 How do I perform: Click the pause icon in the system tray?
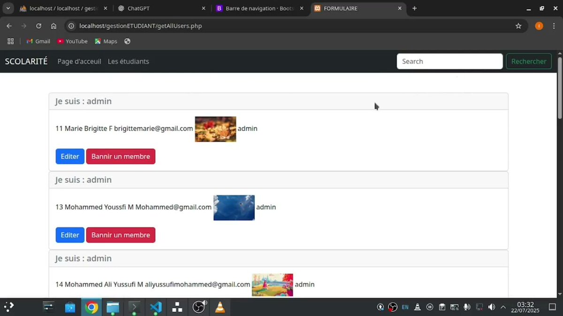click(430, 307)
